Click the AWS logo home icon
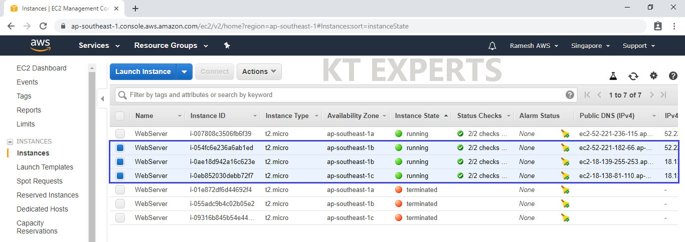 (x=40, y=45)
